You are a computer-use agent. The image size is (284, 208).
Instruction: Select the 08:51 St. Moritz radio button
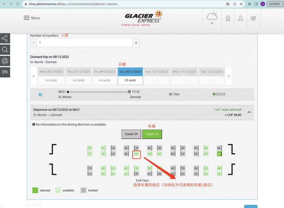point(40,95)
